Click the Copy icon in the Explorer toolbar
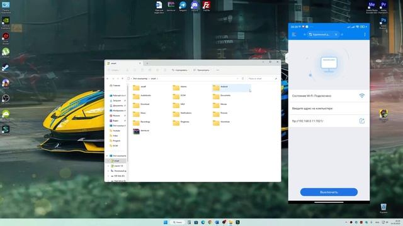Screen dimensions: 403x226 (x=135, y=70)
